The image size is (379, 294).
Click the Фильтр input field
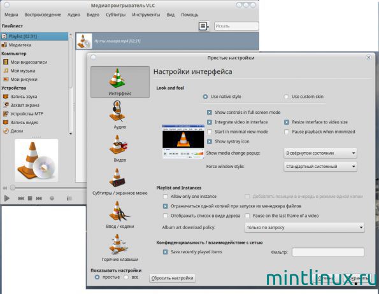tap(328, 252)
